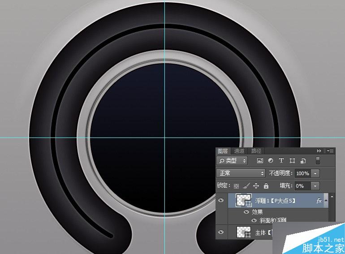Open the 类型 filter type dropdown
This screenshot has width=345, height=254.
coord(232,161)
